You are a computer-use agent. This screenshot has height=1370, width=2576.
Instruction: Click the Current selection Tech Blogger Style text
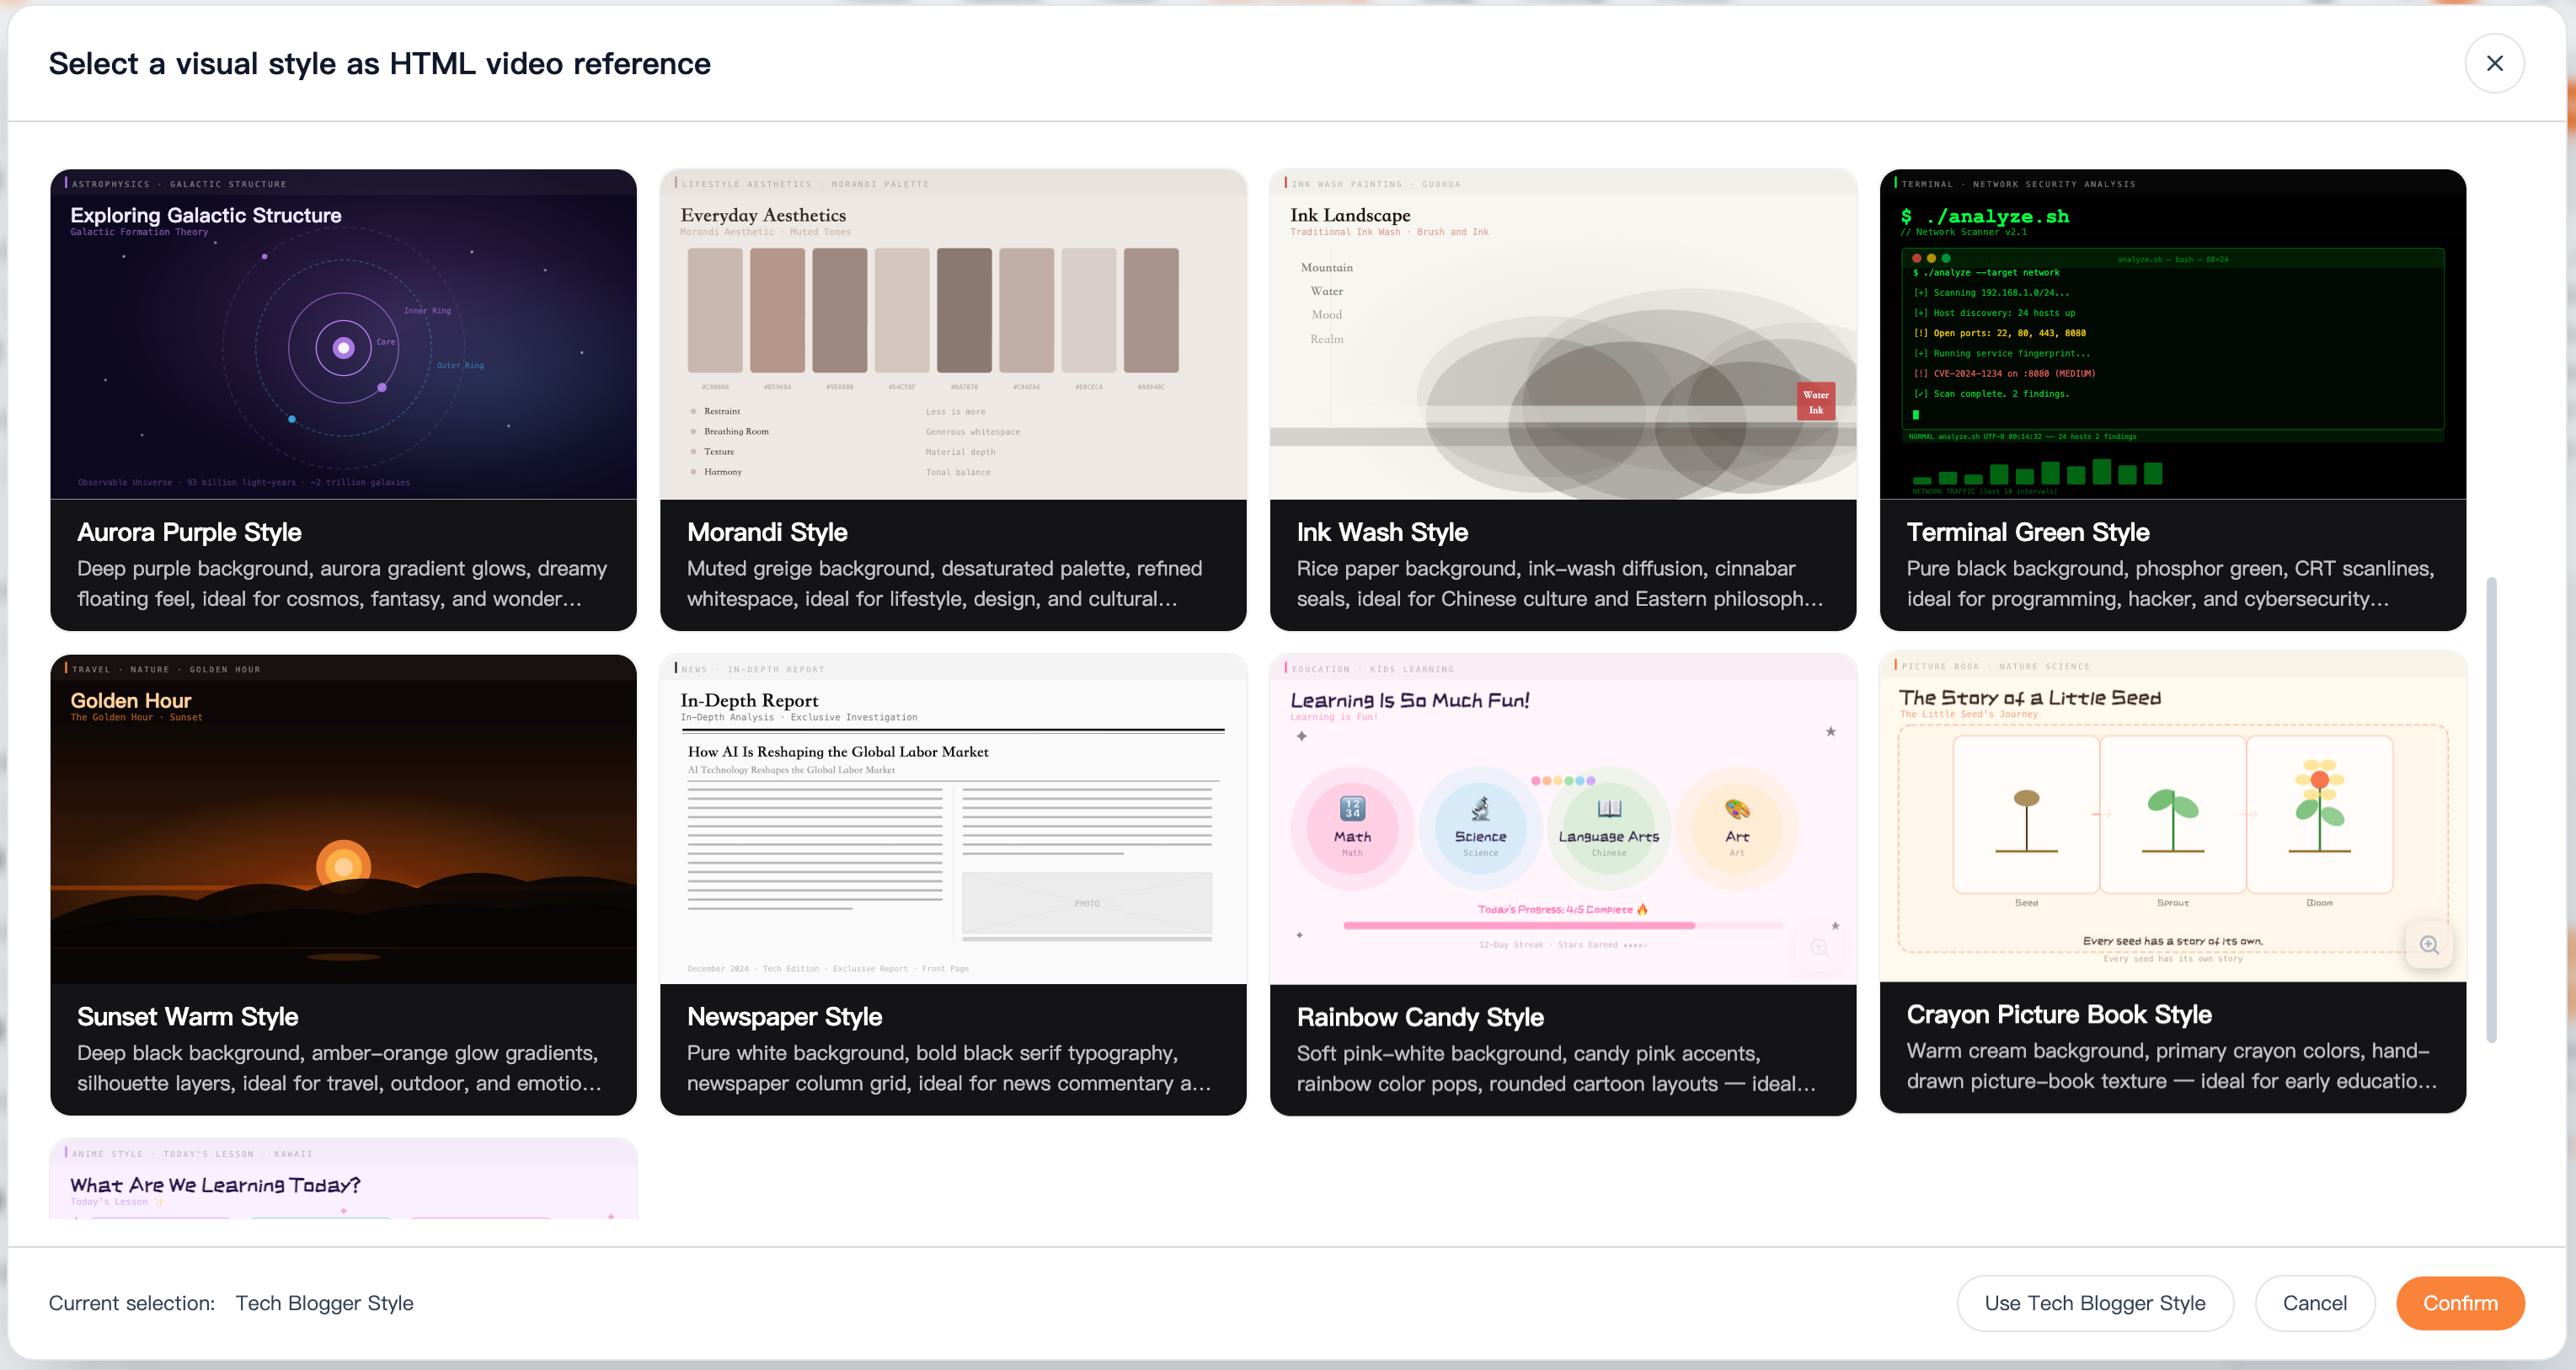[324, 1302]
